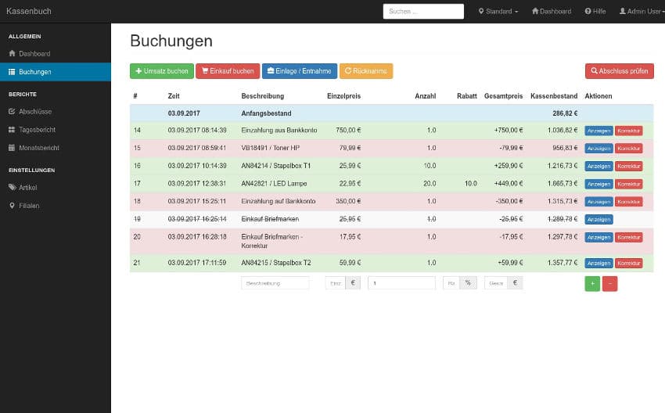Select Buchungen in the sidebar
Viewport: 665px width, 413px height.
(35, 72)
